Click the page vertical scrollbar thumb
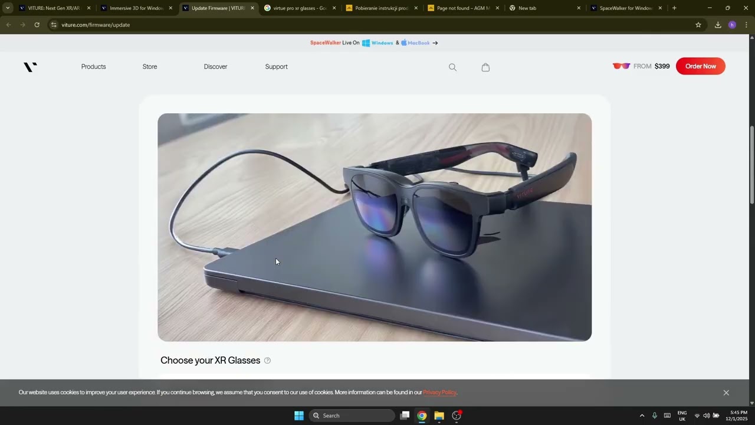The width and height of the screenshot is (755, 425). click(x=751, y=165)
